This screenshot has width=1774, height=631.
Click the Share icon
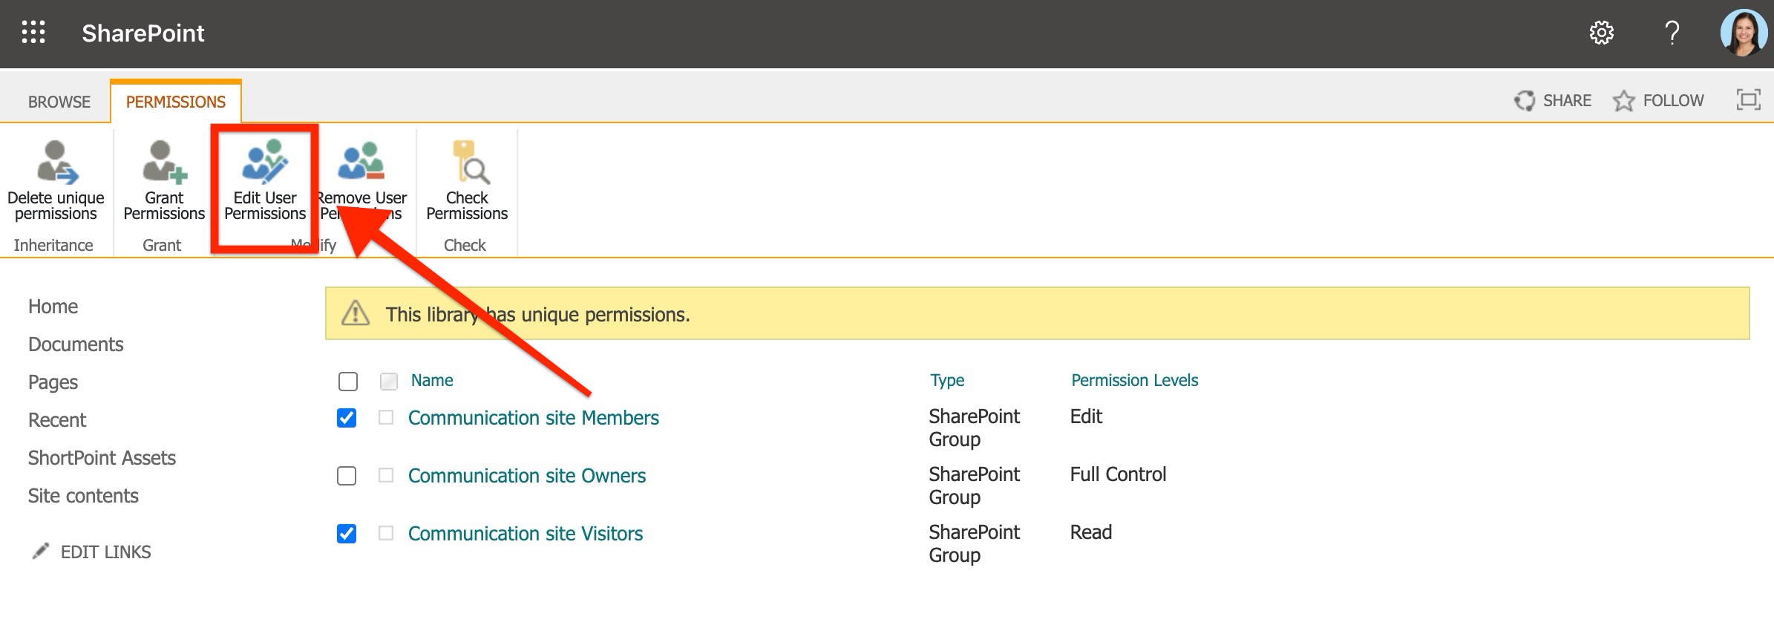click(x=1525, y=100)
